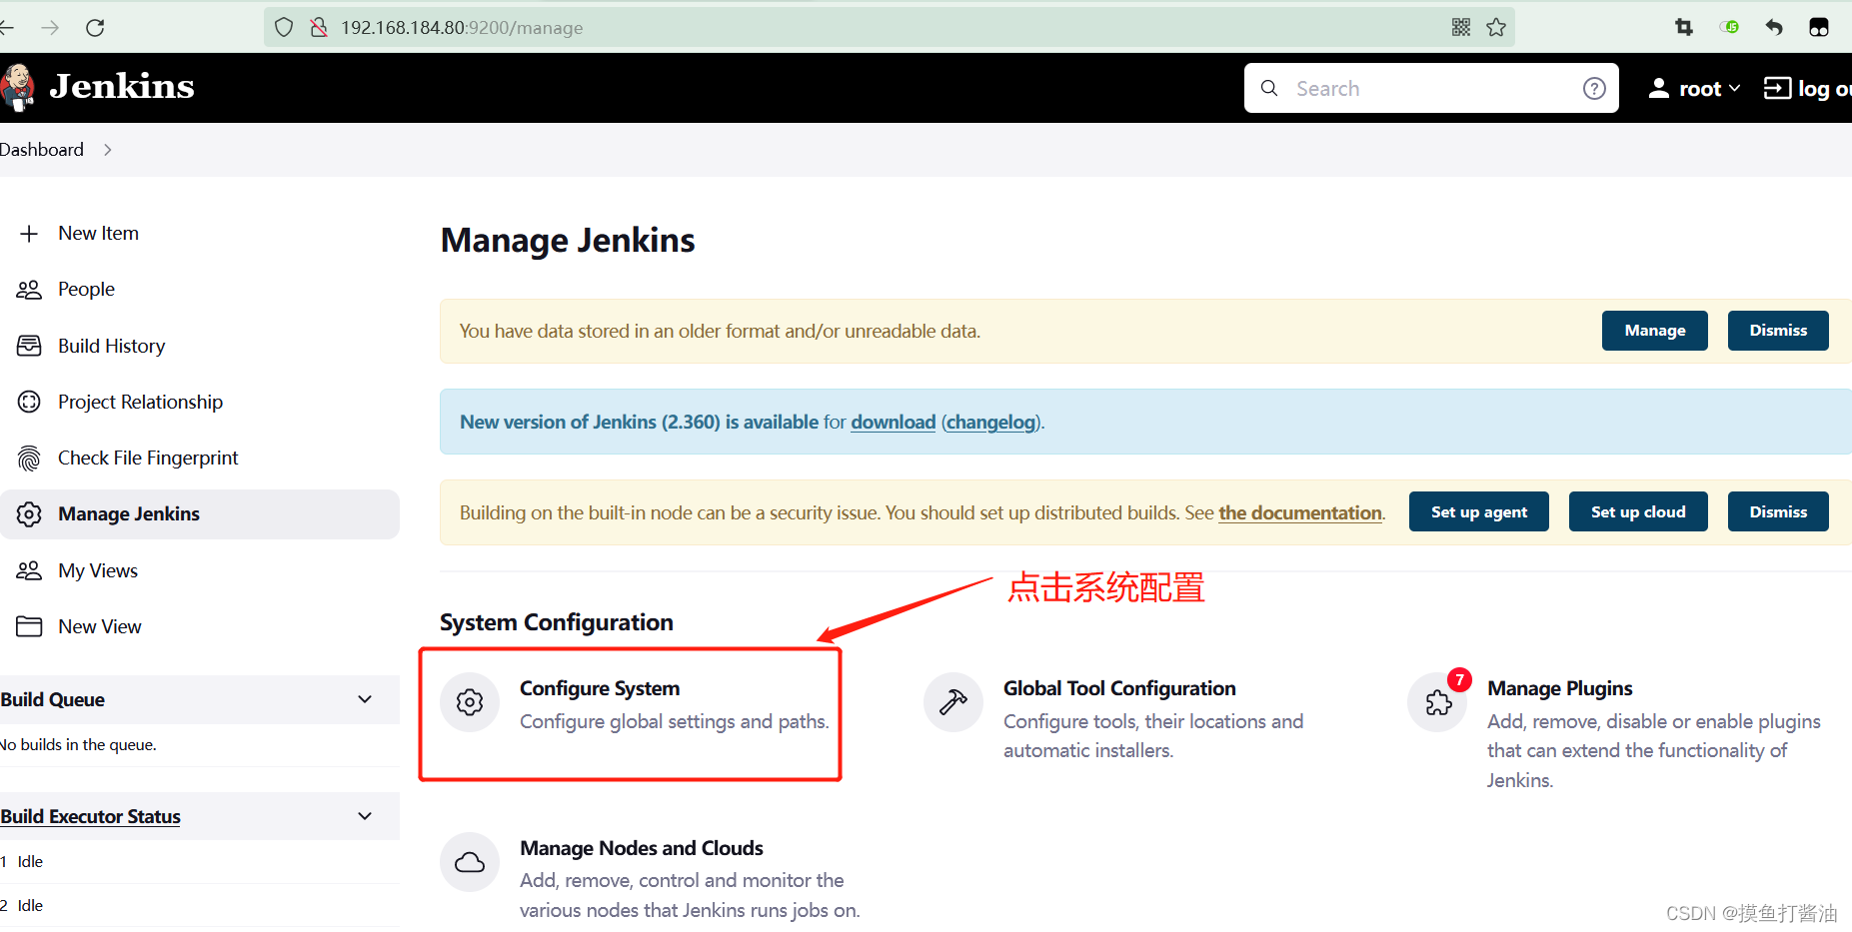Open the changelog link

[990, 422]
